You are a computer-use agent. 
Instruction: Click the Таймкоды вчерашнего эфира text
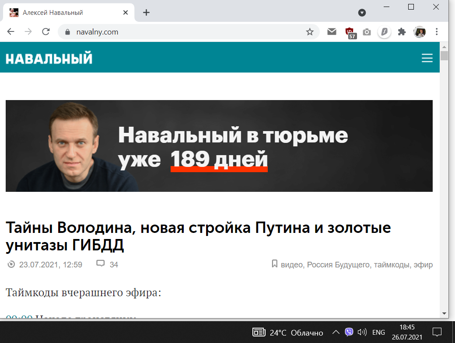(x=83, y=292)
